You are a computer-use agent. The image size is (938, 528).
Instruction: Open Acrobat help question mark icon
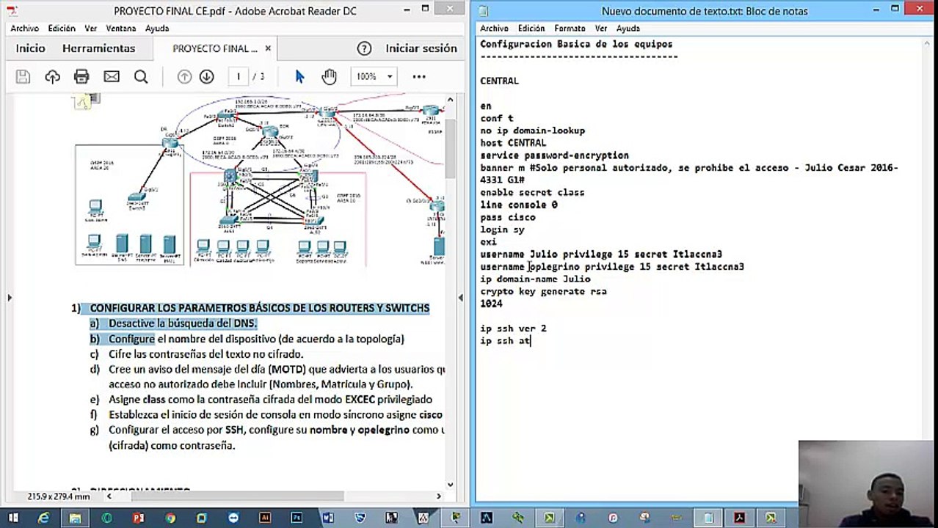[364, 48]
